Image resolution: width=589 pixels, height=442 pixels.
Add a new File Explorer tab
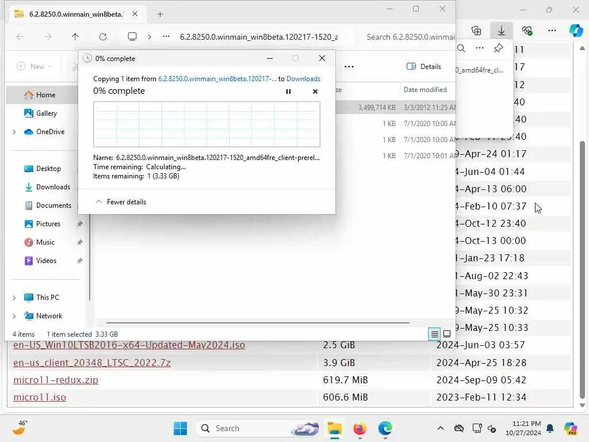pyautogui.click(x=160, y=14)
